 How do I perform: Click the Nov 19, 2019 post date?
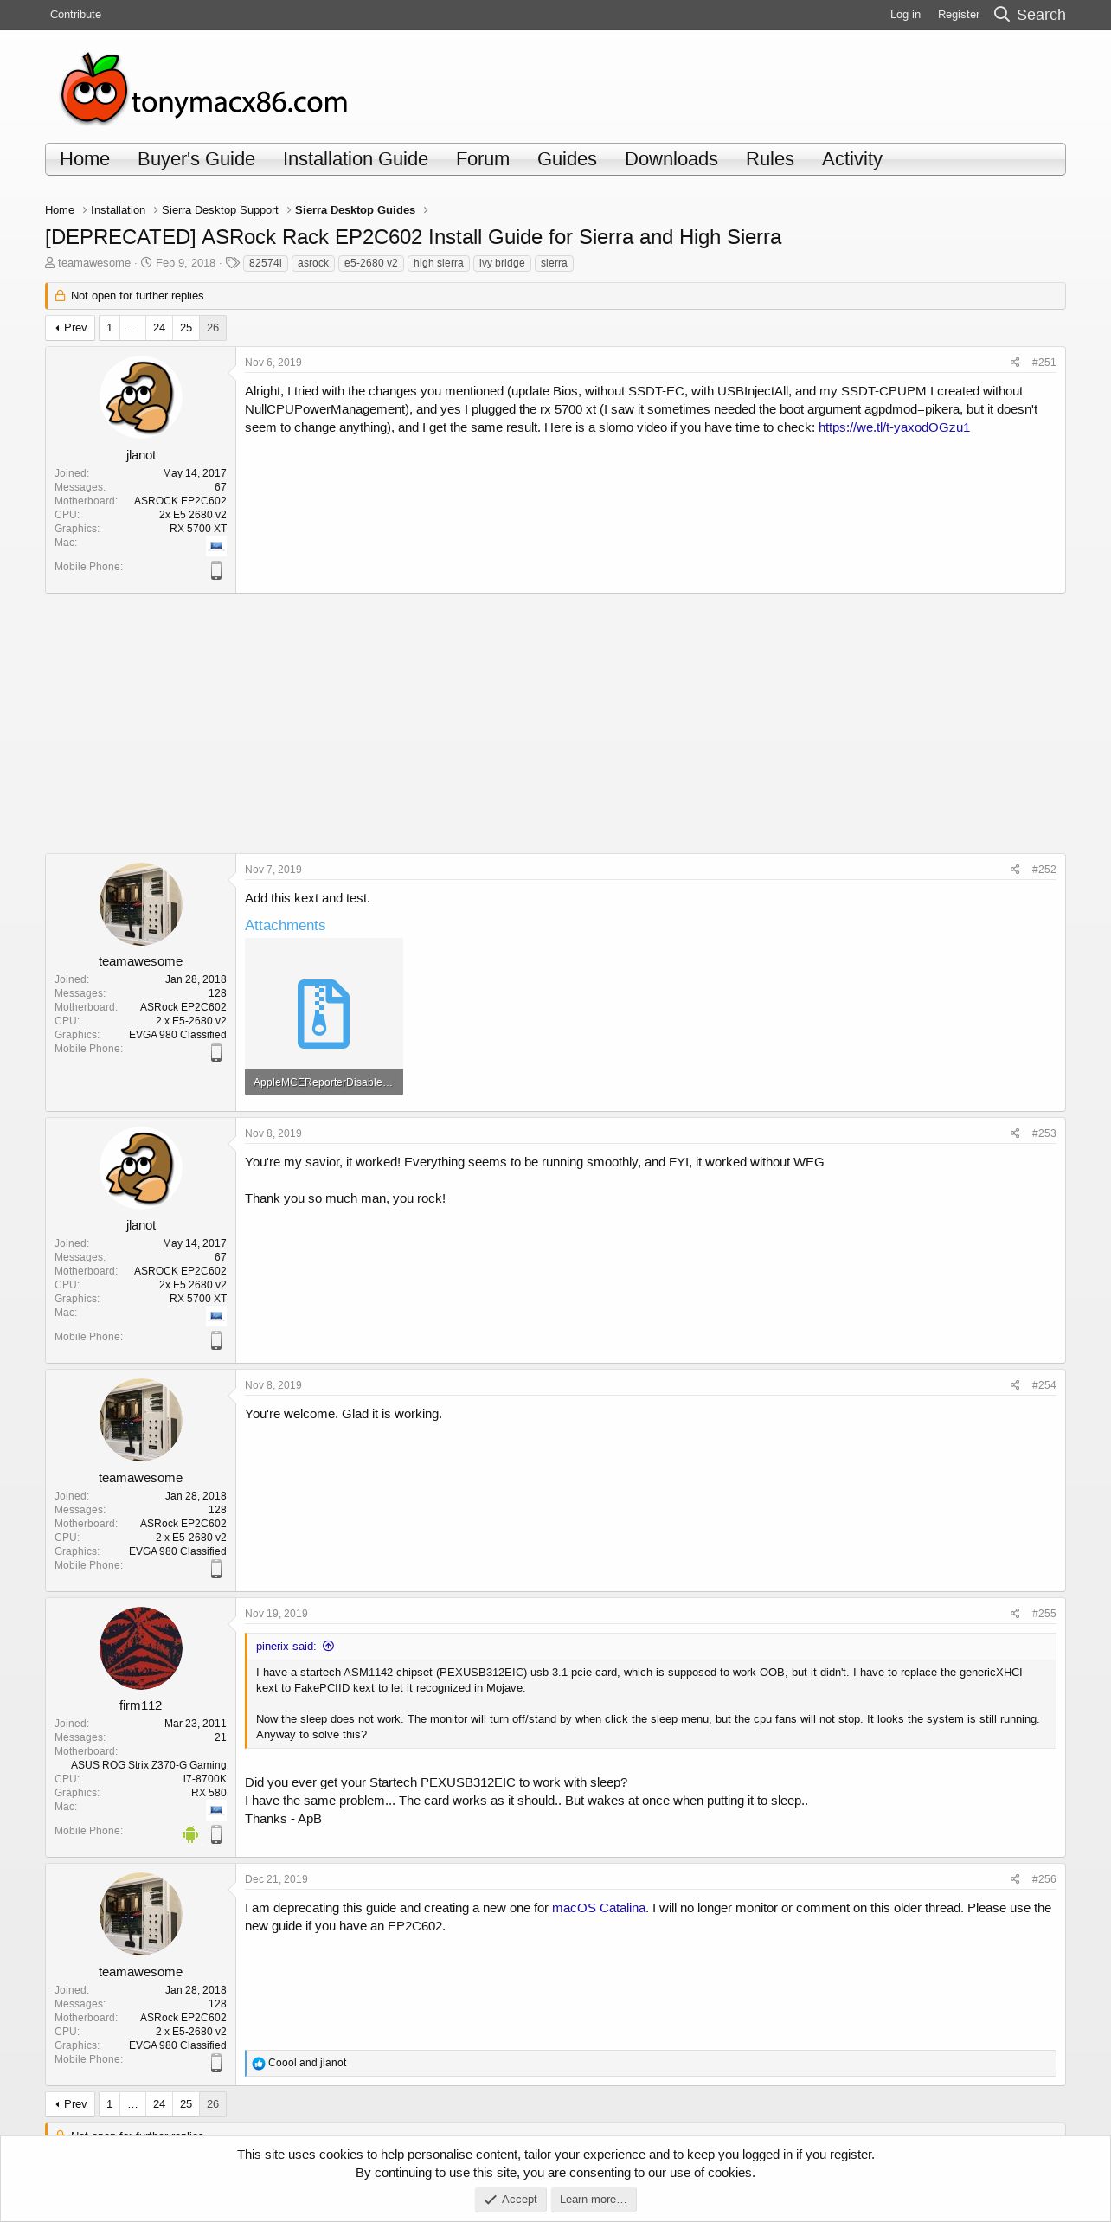coord(276,1614)
